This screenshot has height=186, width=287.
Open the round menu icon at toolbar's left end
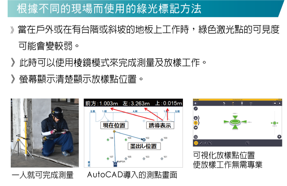click(196, 104)
